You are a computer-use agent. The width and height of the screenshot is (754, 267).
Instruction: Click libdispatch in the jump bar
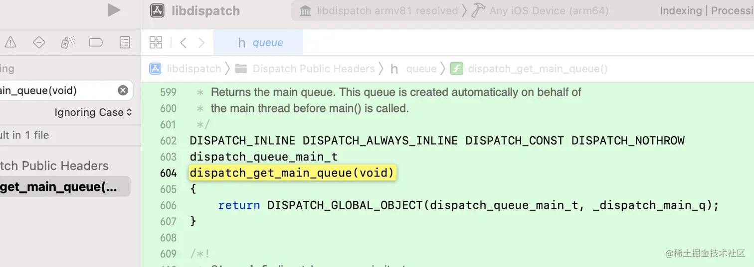tap(193, 69)
